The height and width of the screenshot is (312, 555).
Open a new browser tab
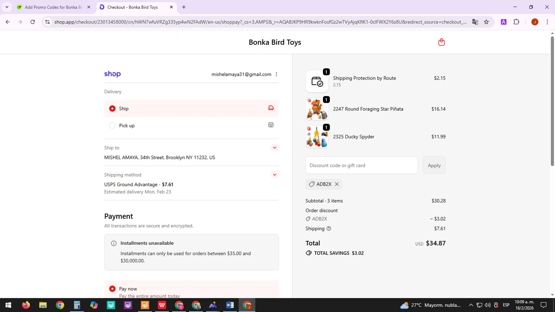[x=184, y=7]
